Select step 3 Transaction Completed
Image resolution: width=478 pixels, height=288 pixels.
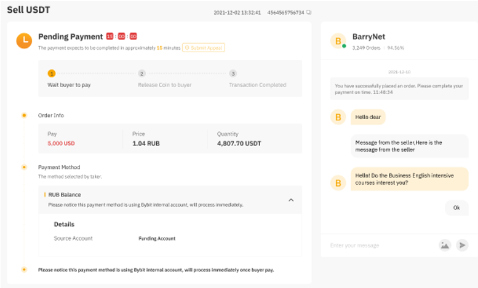point(233,74)
